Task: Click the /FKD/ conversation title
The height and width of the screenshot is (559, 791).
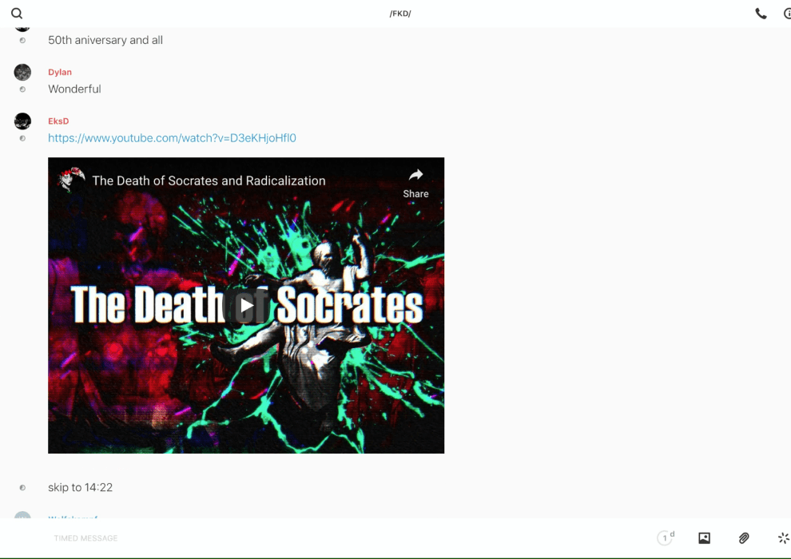Action: (x=400, y=14)
